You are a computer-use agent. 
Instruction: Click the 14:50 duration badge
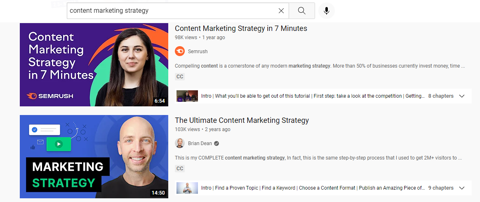pyautogui.click(x=158, y=193)
